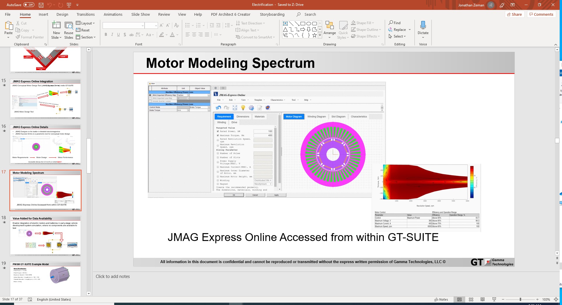Click the Dictate microphone icon

coord(423,25)
